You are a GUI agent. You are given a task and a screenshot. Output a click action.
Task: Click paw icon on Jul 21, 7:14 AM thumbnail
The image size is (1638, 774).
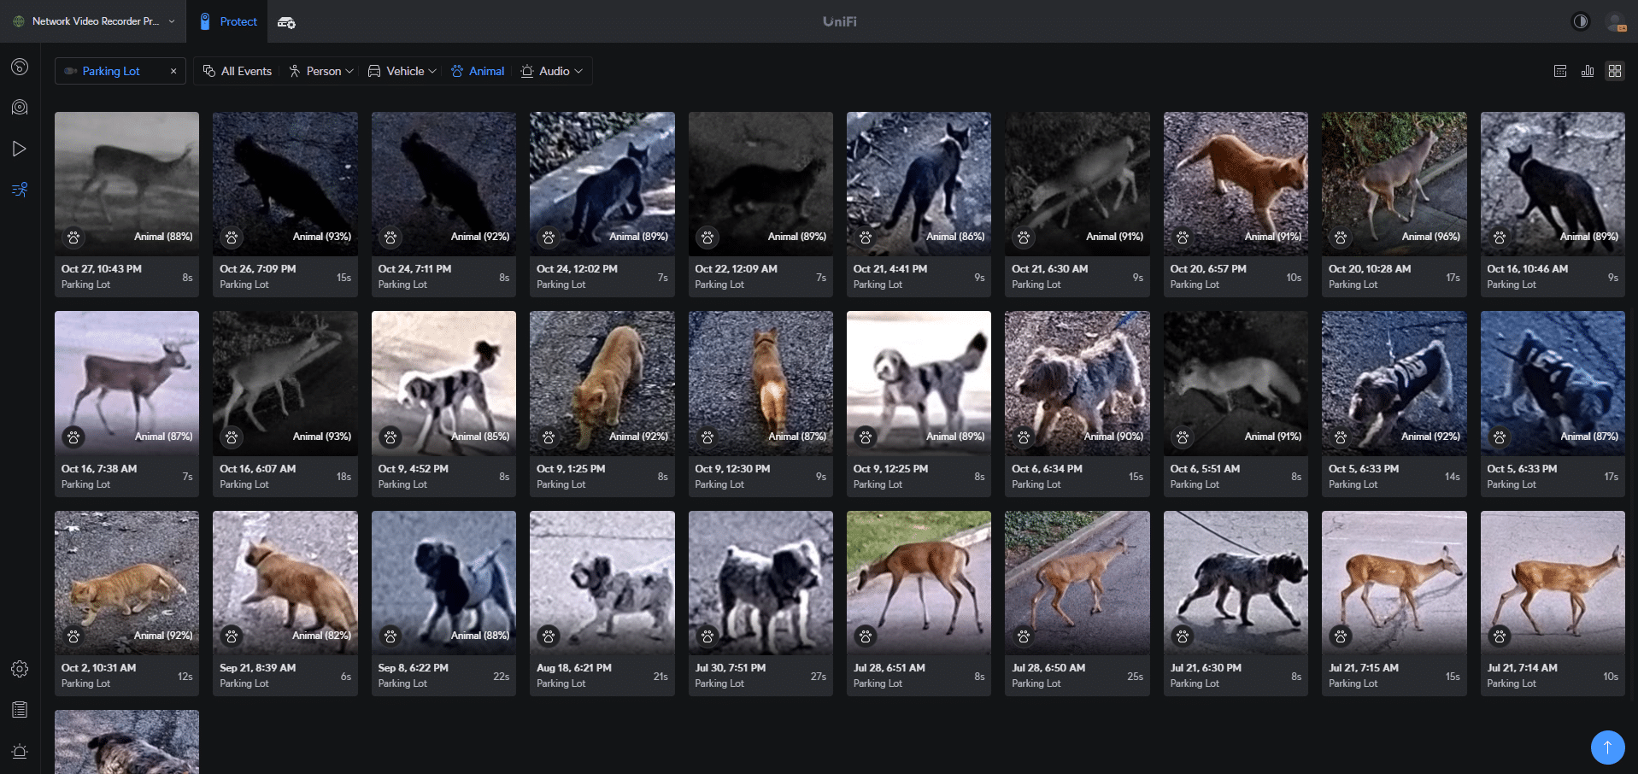[x=1500, y=636]
